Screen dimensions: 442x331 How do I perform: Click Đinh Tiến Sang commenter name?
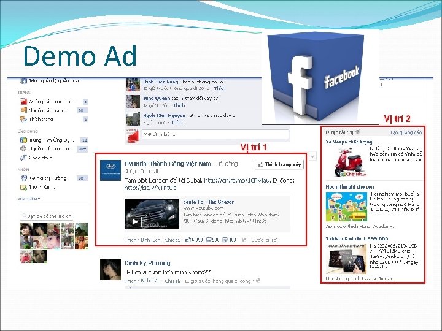point(161,82)
